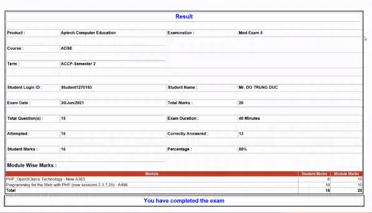Click total module marks '20' in table
Viewport: 372px width, 213px height.
tap(360, 190)
